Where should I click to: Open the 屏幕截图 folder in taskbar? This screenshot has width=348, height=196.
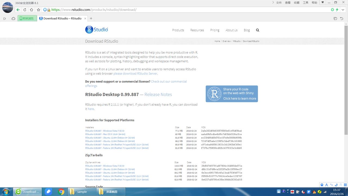111,192
